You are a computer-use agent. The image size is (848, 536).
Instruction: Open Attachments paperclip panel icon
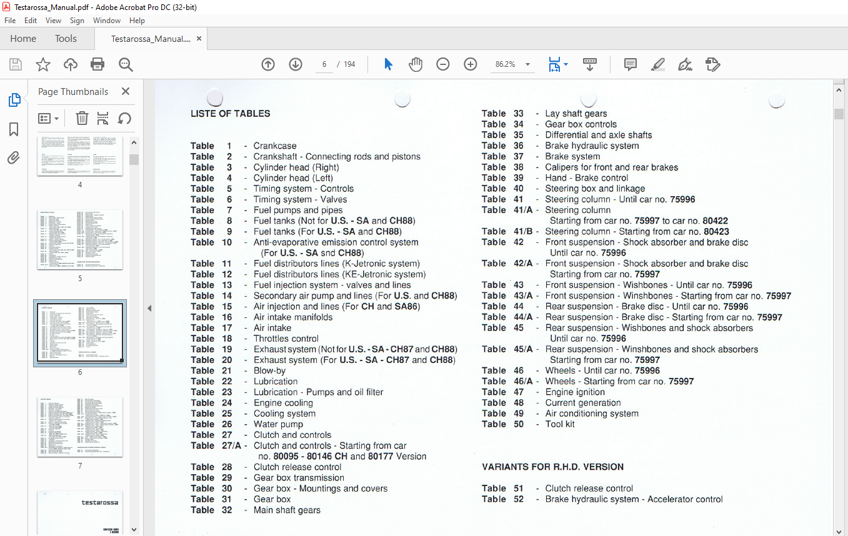click(x=14, y=158)
